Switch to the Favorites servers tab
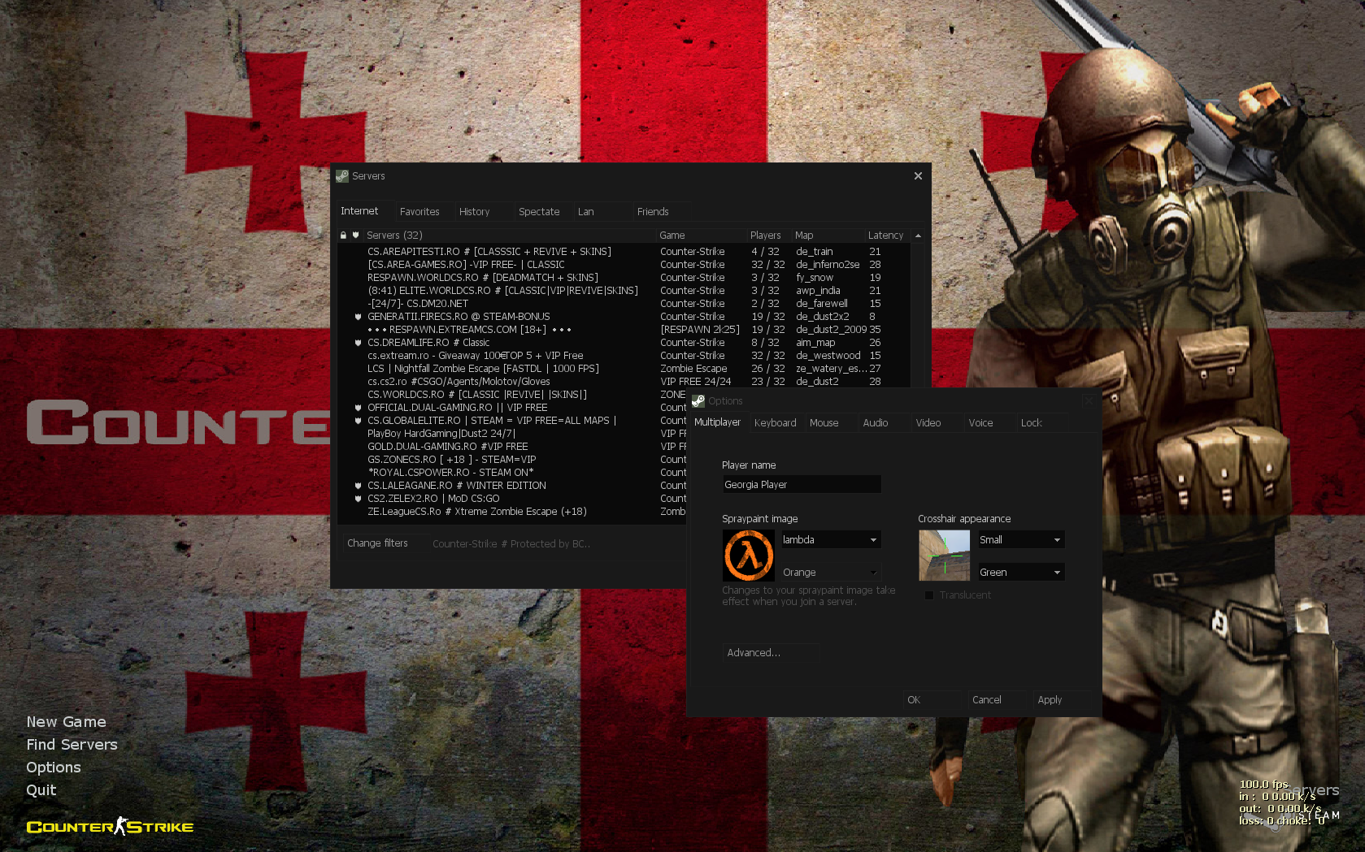The image size is (1365, 852). pyautogui.click(x=419, y=212)
